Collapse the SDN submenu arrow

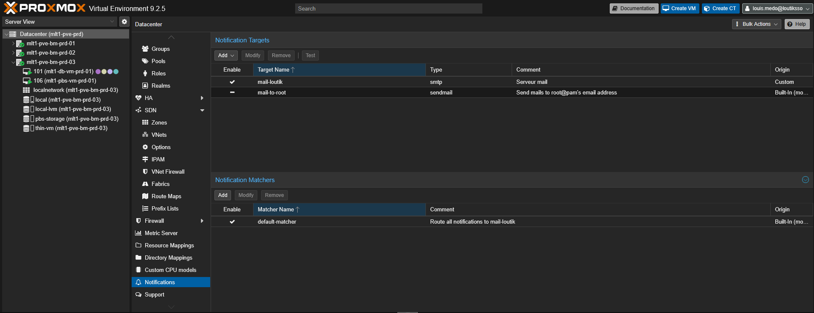pos(202,110)
